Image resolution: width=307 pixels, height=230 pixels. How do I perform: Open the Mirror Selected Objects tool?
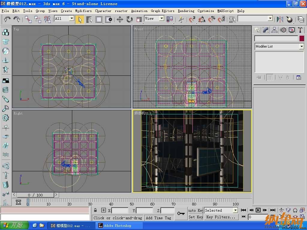tap(280, 19)
